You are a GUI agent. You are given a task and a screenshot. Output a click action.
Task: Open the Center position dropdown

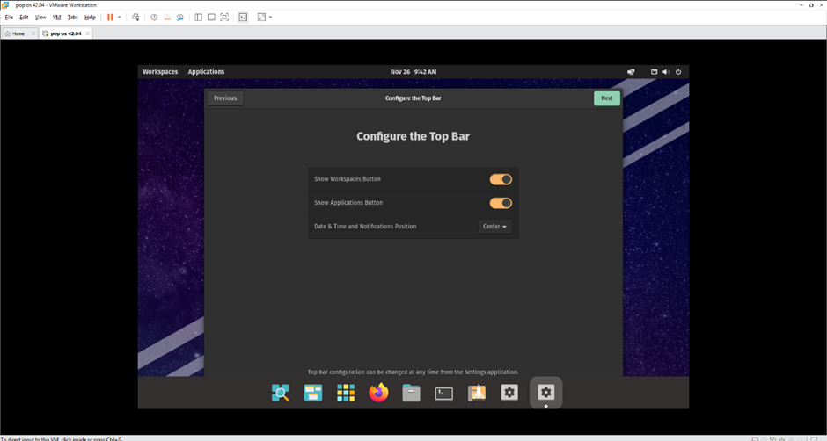[x=494, y=227]
